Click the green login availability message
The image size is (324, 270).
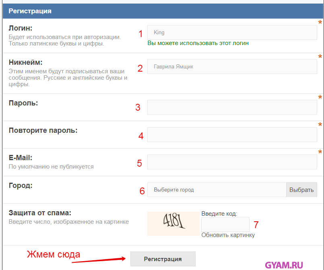pos(198,43)
